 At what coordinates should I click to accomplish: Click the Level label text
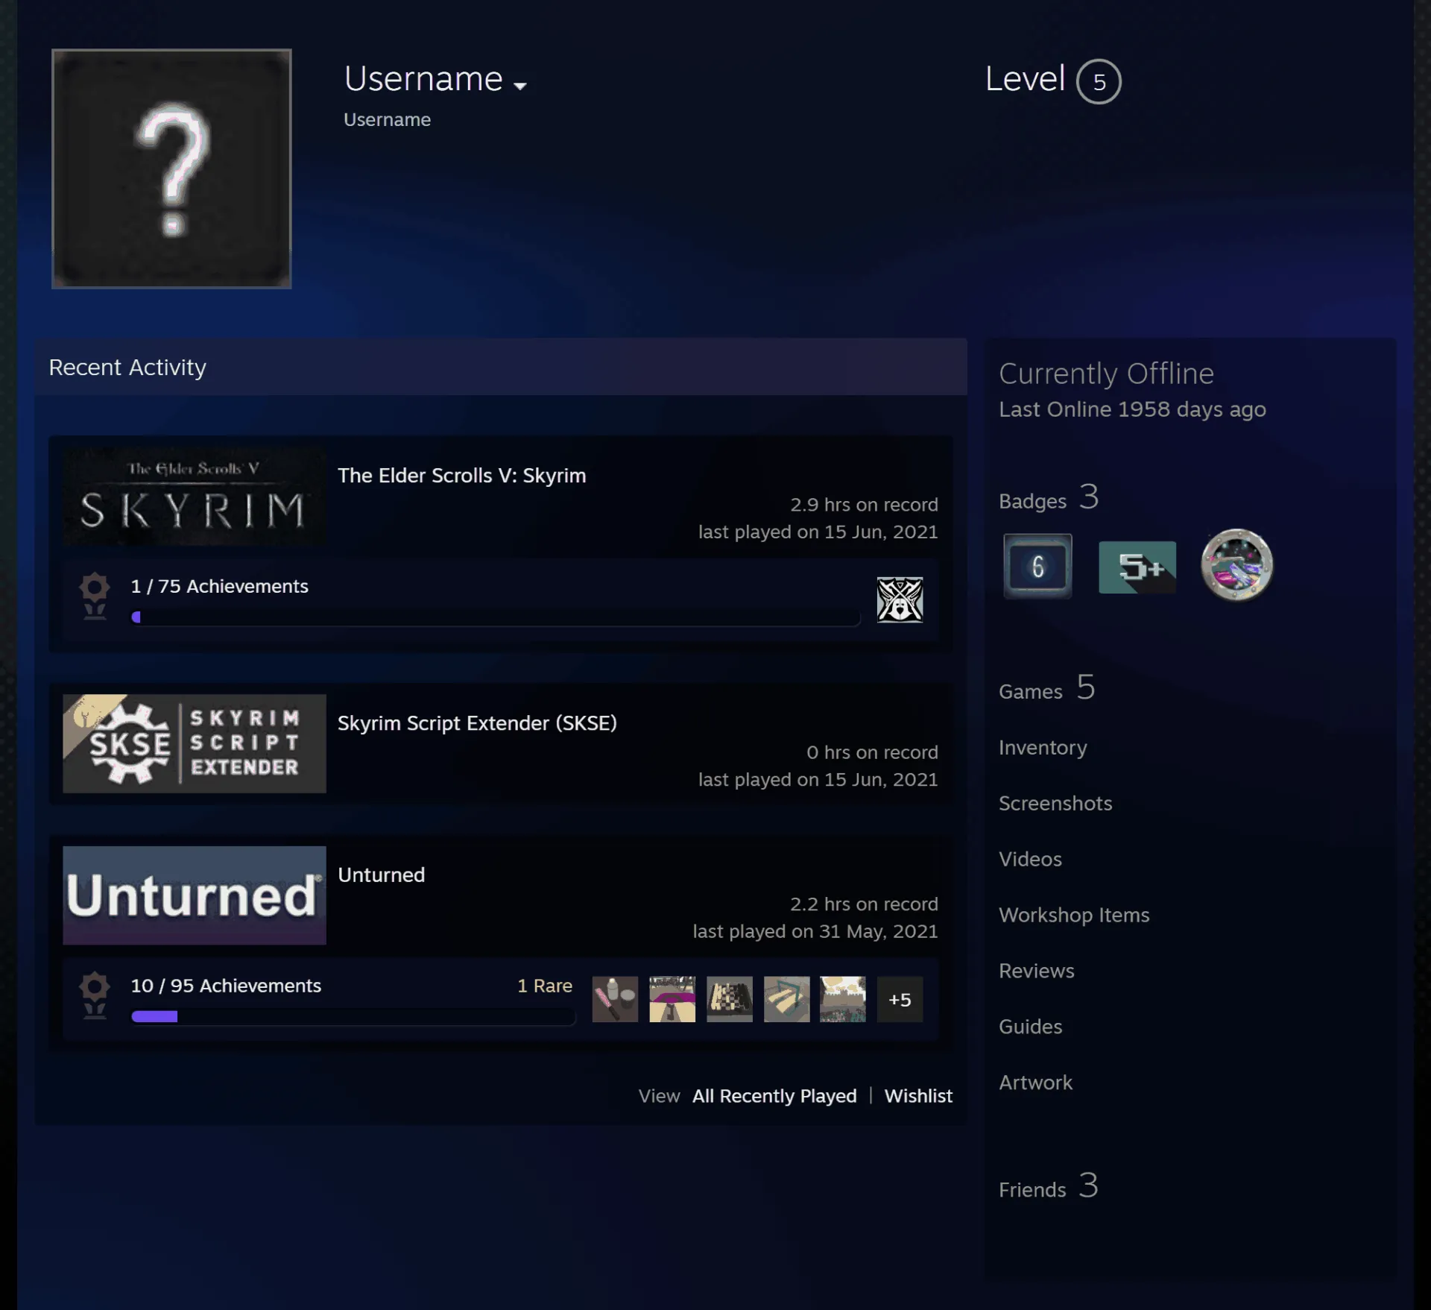click(x=1025, y=79)
